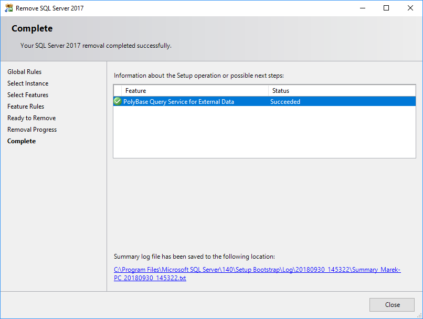Click the SQL Server setup icon in title bar
Viewport: 423px width, 319px height.
pos(8,8)
